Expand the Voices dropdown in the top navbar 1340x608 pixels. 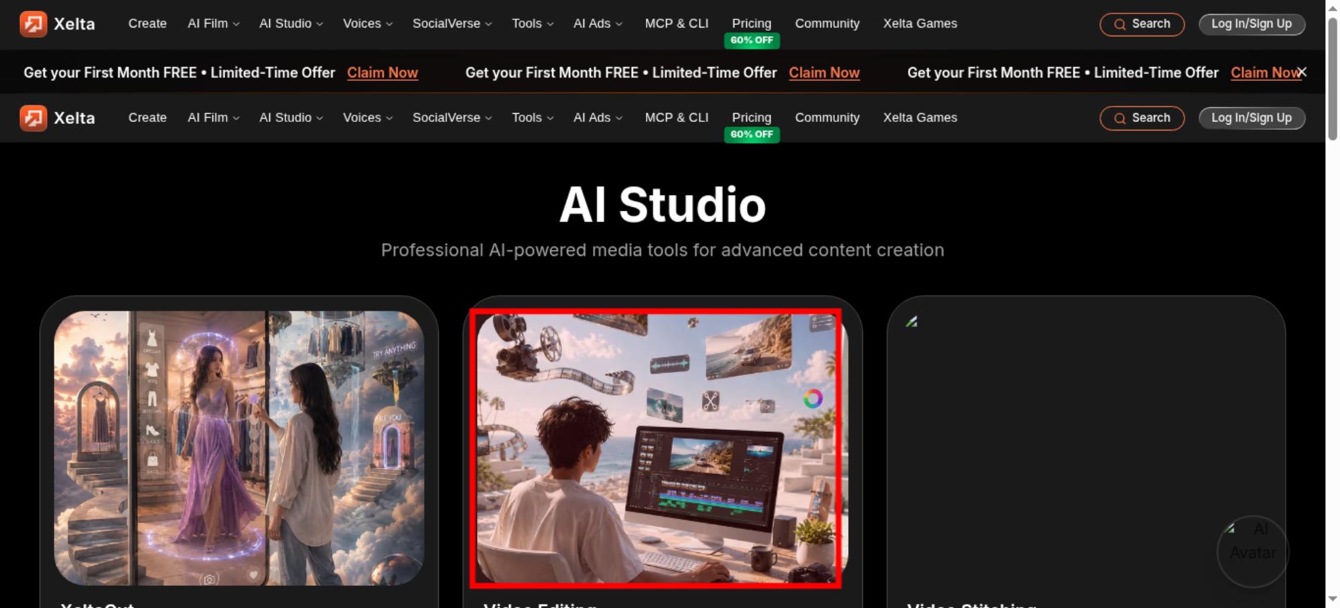coord(368,23)
